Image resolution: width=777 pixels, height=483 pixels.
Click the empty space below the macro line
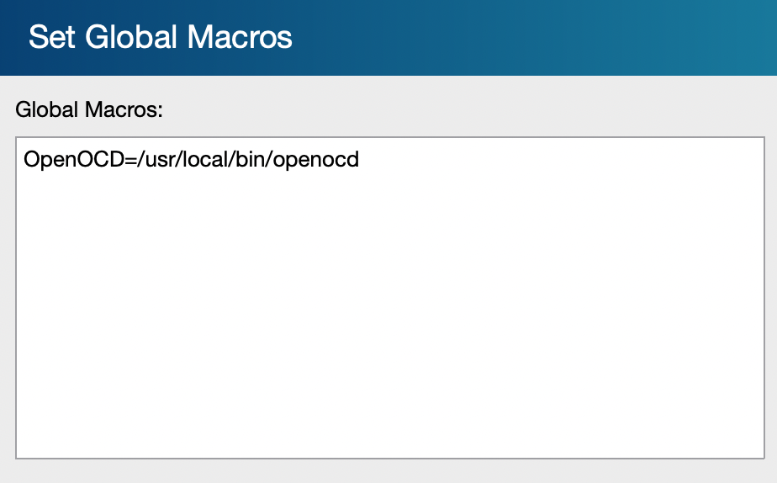click(x=390, y=223)
